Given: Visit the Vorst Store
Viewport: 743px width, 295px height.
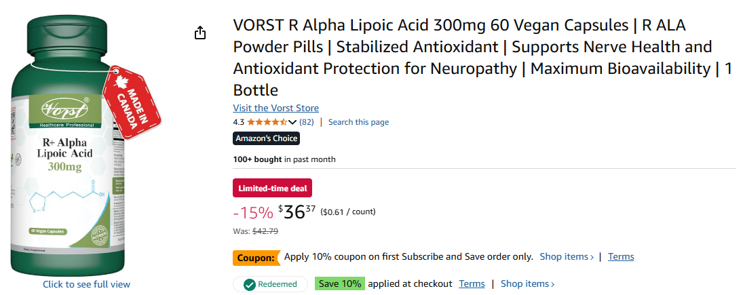Looking at the screenshot, I should click(x=275, y=108).
